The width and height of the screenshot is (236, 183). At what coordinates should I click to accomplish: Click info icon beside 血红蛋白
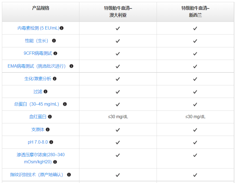click(x=50, y=117)
